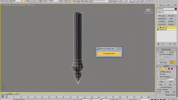Screen dimensions: 178x100
Task: Click the Cylinder001 object color swatch
Action: point(176,9)
